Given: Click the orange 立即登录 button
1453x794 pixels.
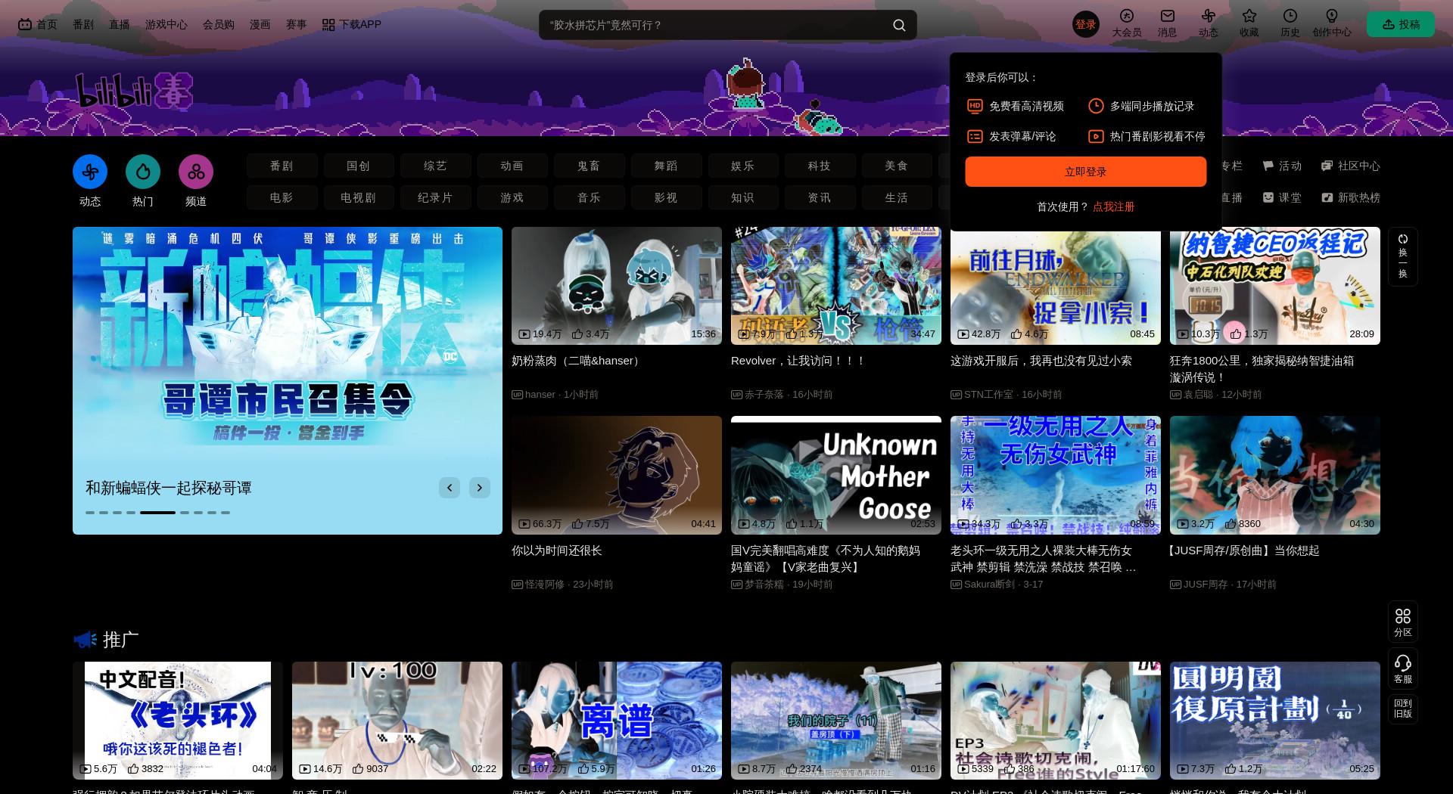Looking at the screenshot, I should point(1085,172).
